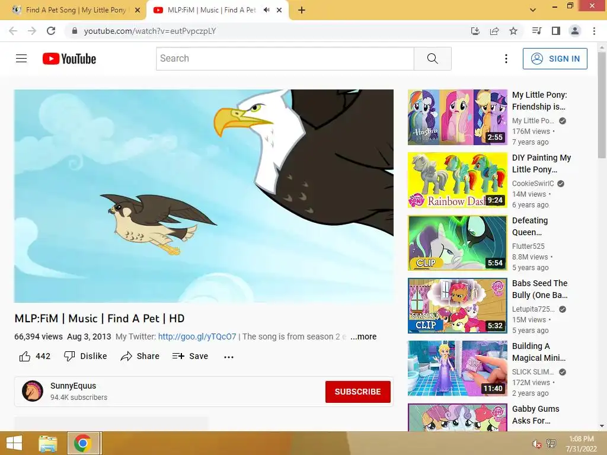Screen dimensions: 607x455
Task: Click the 'Babs Seed The Bully' title
Action: (539, 289)
